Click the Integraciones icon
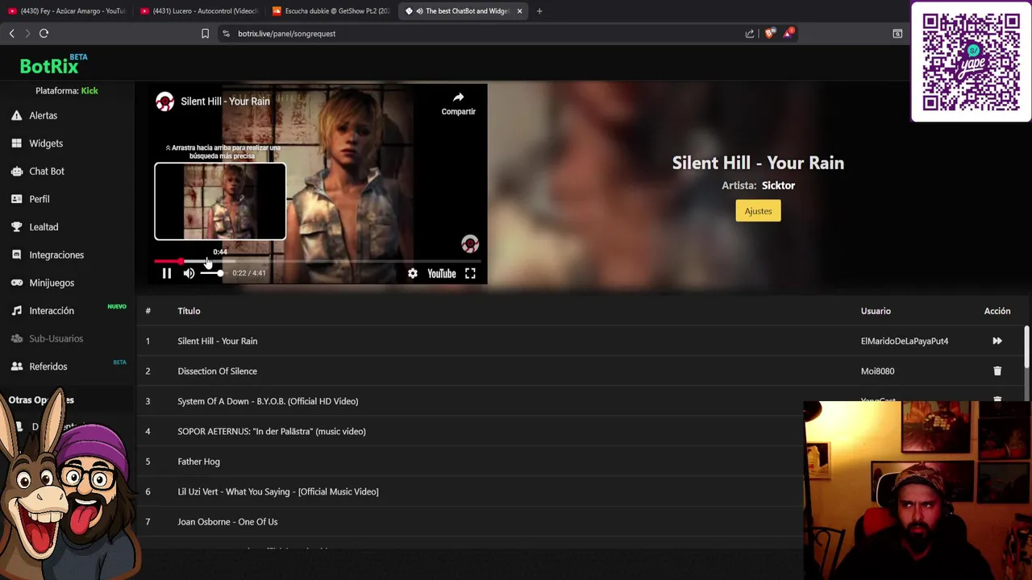 (16, 255)
